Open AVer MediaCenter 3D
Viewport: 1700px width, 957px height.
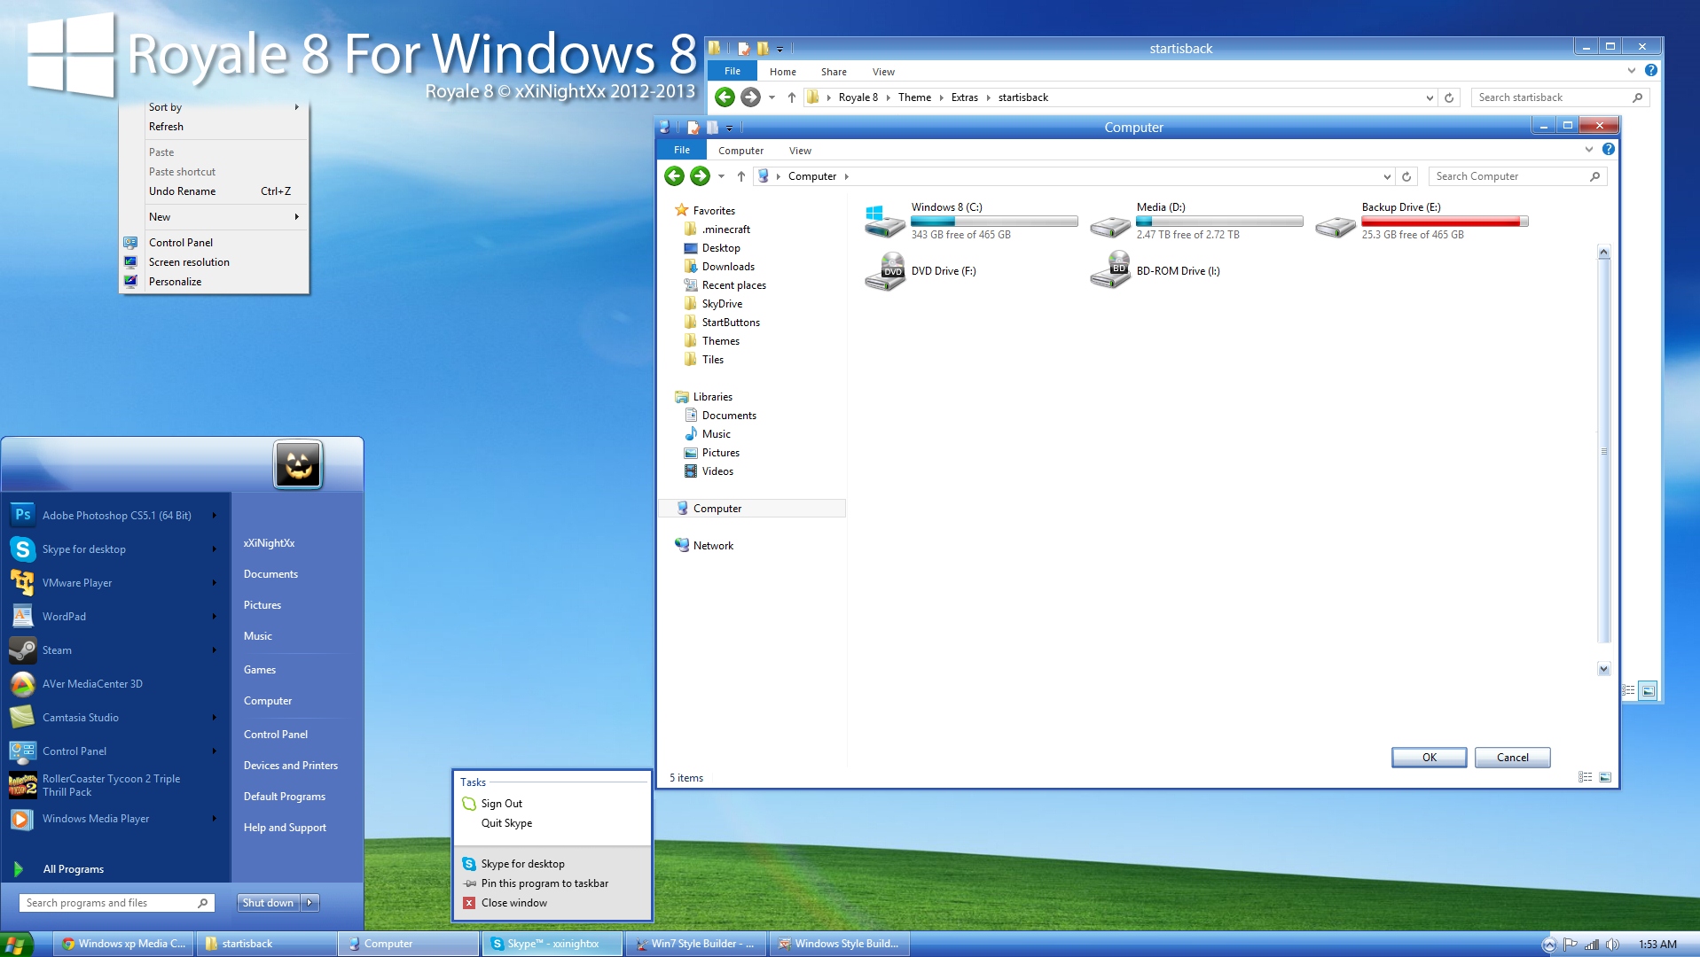[x=114, y=683]
